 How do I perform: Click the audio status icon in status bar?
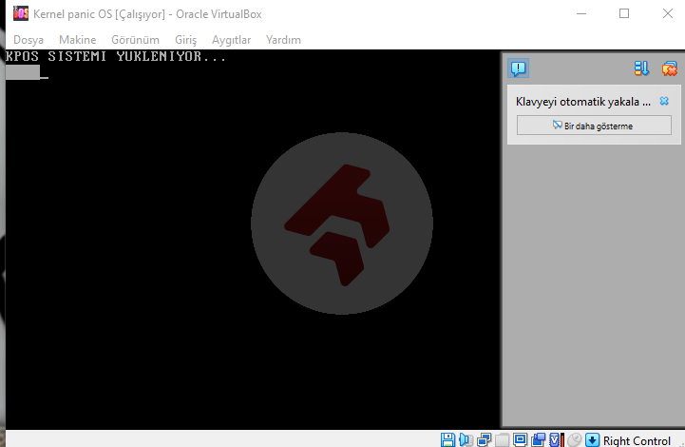tap(465, 439)
